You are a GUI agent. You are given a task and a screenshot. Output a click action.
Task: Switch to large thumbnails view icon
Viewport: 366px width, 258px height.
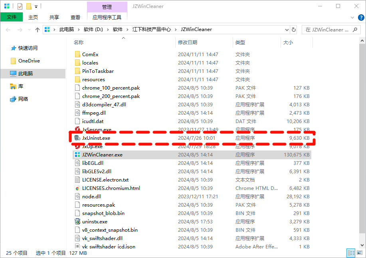(x=360, y=253)
